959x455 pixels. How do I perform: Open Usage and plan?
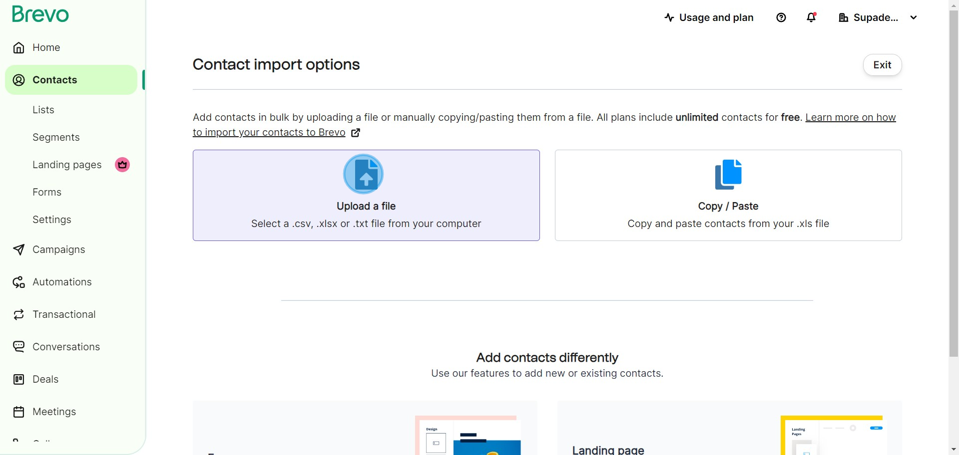pyautogui.click(x=709, y=17)
